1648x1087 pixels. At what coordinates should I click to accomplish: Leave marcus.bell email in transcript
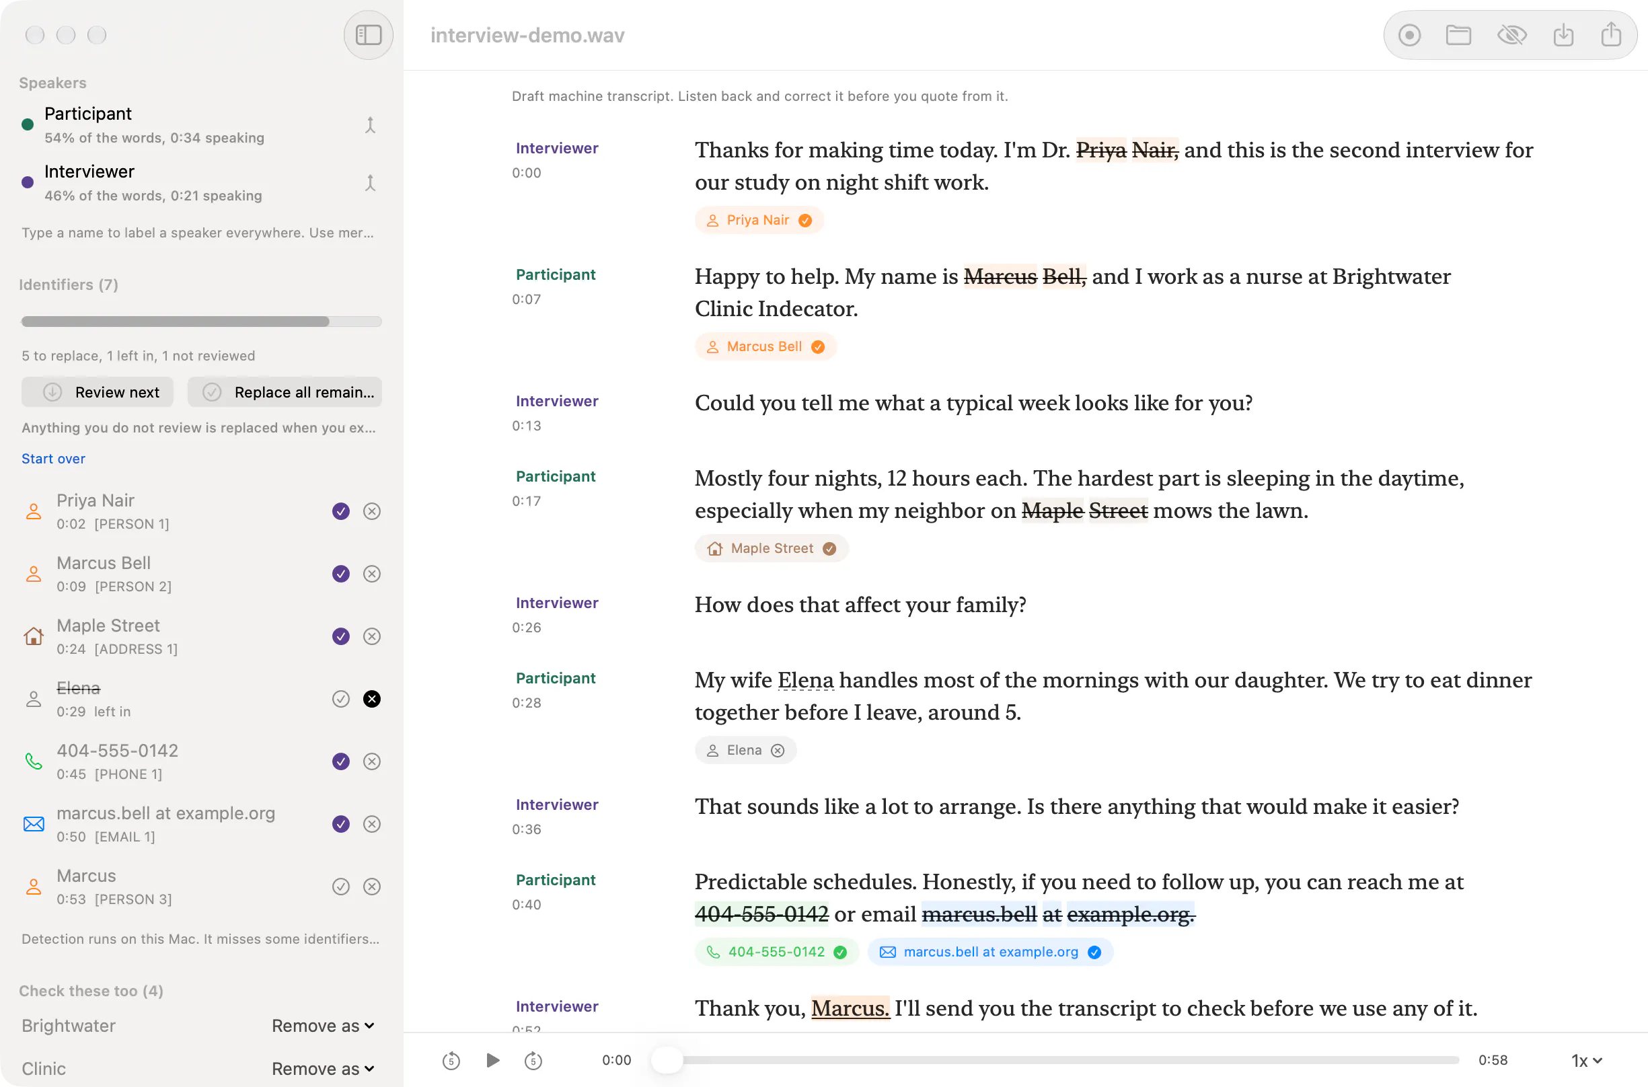[x=371, y=823]
